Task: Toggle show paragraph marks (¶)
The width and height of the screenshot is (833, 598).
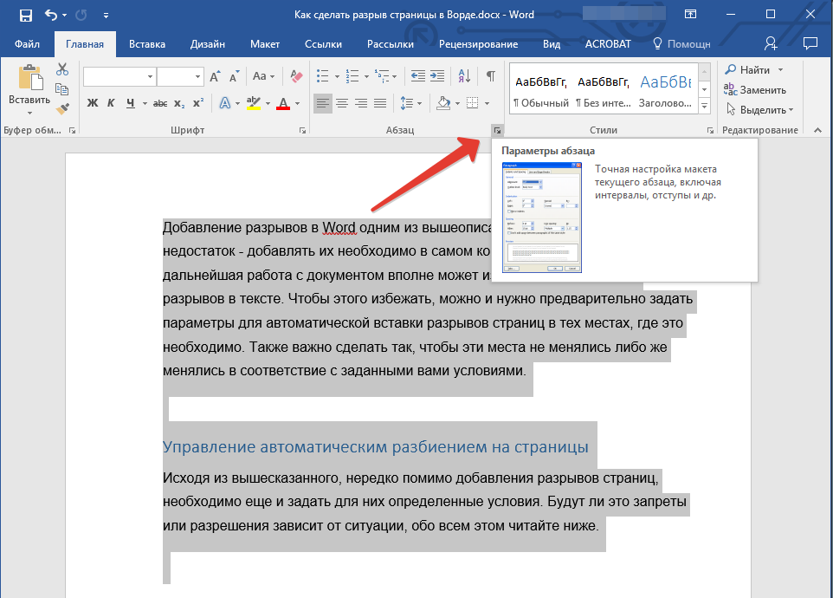Action: (x=490, y=76)
